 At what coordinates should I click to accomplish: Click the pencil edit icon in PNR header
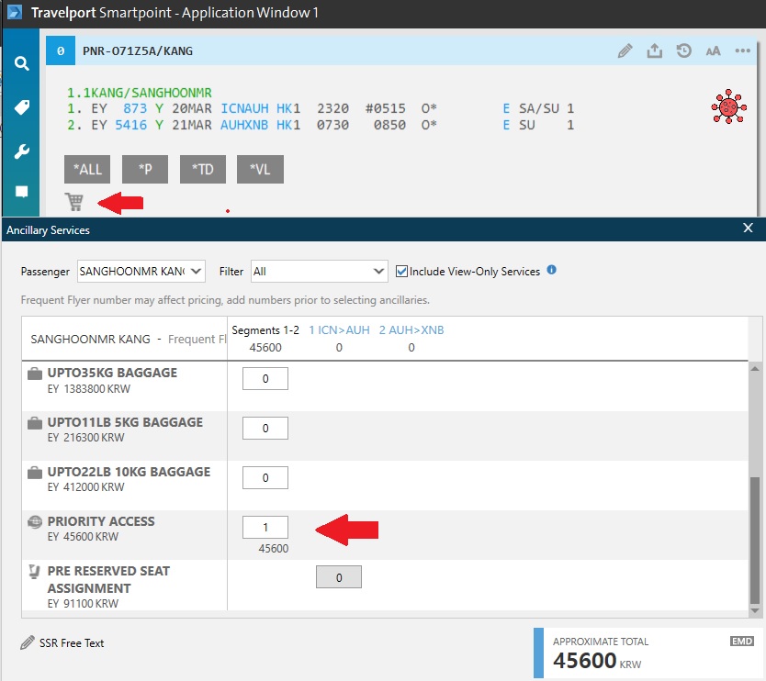(x=625, y=50)
